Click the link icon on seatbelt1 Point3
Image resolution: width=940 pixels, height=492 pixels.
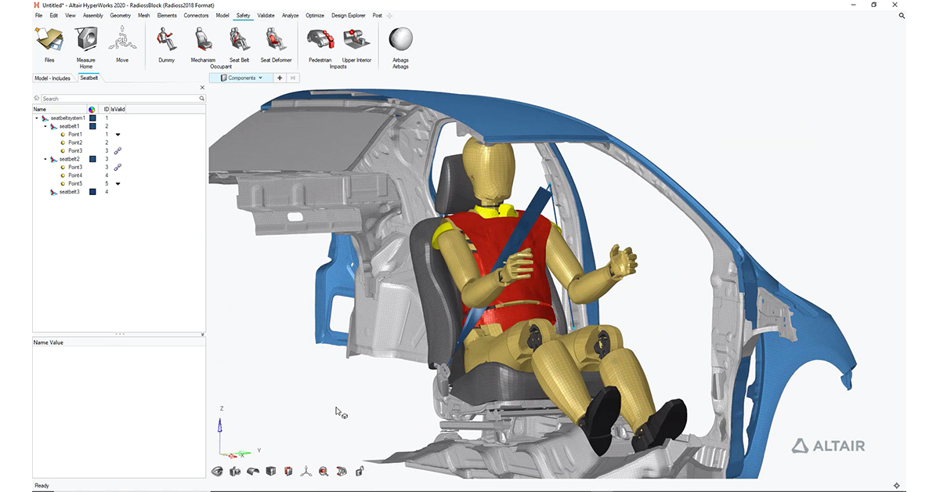(117, 150)
